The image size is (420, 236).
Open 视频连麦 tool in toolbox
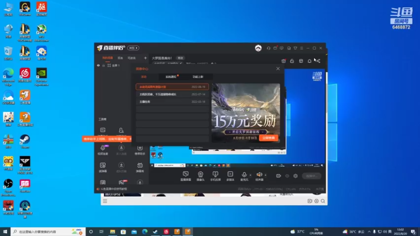coord(103,150)
